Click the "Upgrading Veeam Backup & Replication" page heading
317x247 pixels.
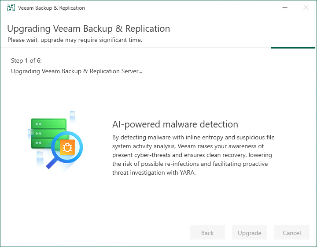(x=88, y=29)
